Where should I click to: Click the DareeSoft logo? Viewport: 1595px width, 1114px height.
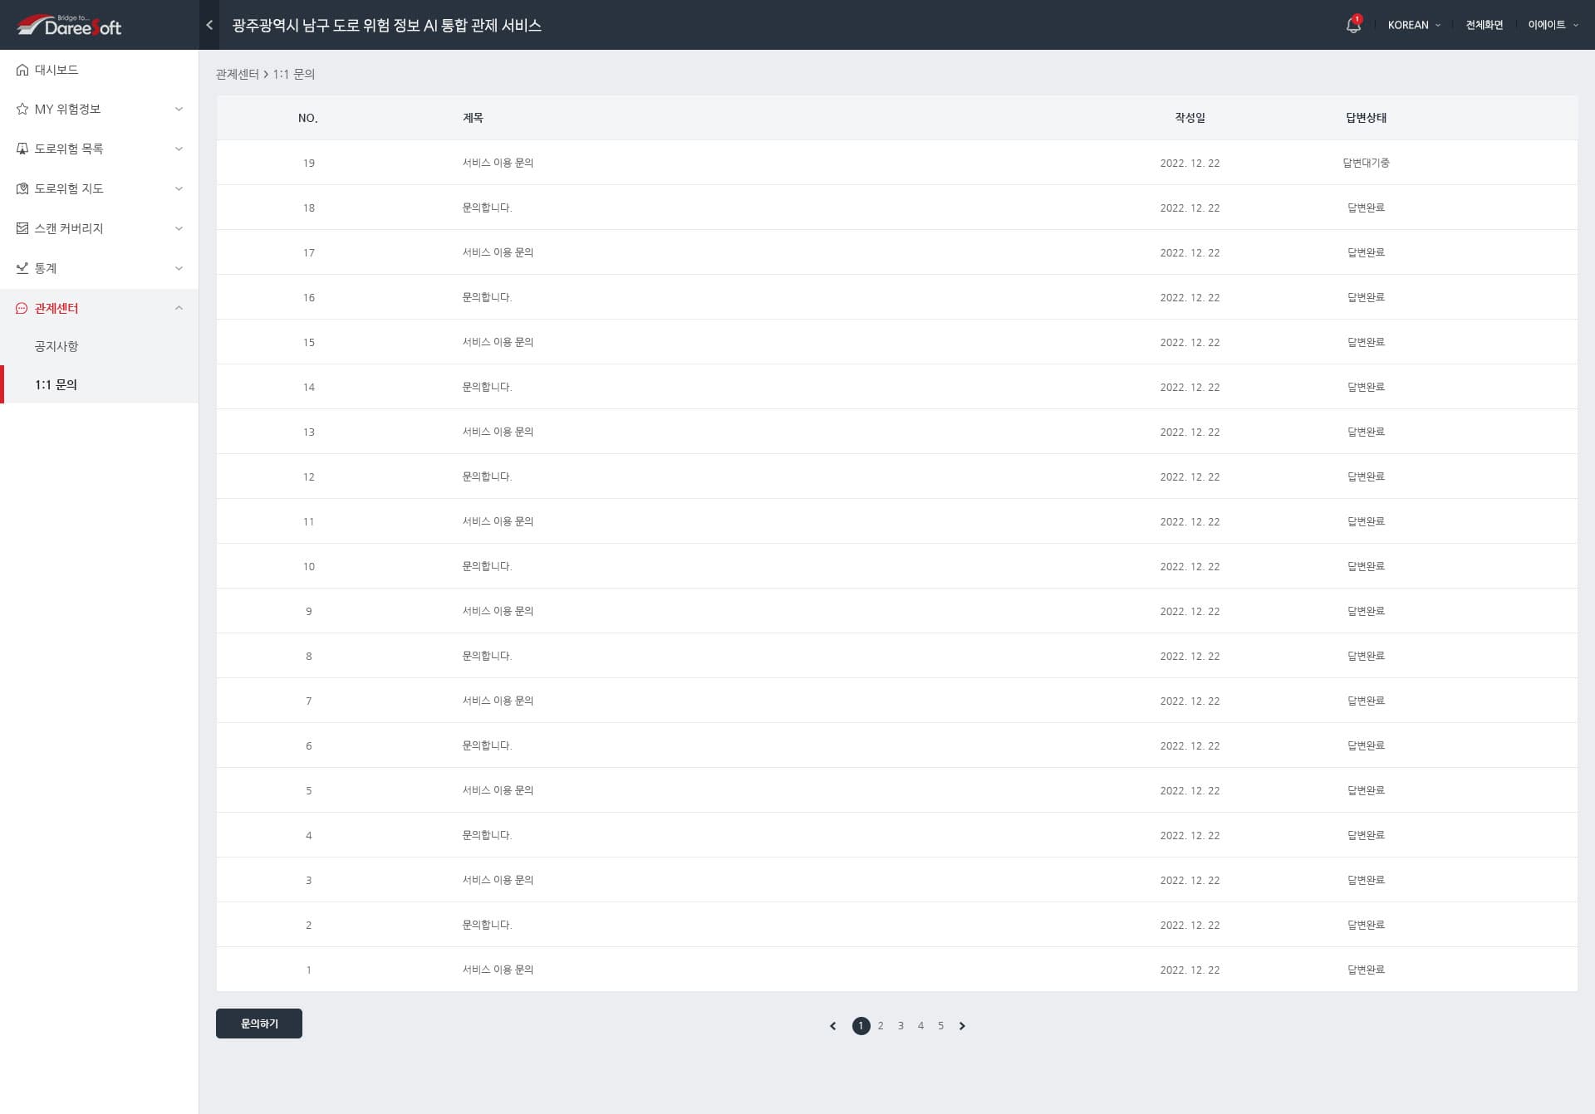pyautogui.click(x=70, y=26)
